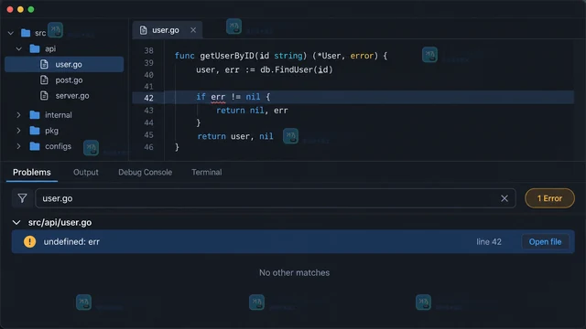Click the post.go file icon
Viewport: 586px width, 329px height.
[x=44, y=80]
